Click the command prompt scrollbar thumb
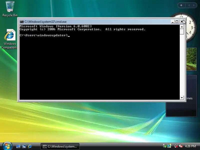This screenshot has width=200, height=150. 182,32
